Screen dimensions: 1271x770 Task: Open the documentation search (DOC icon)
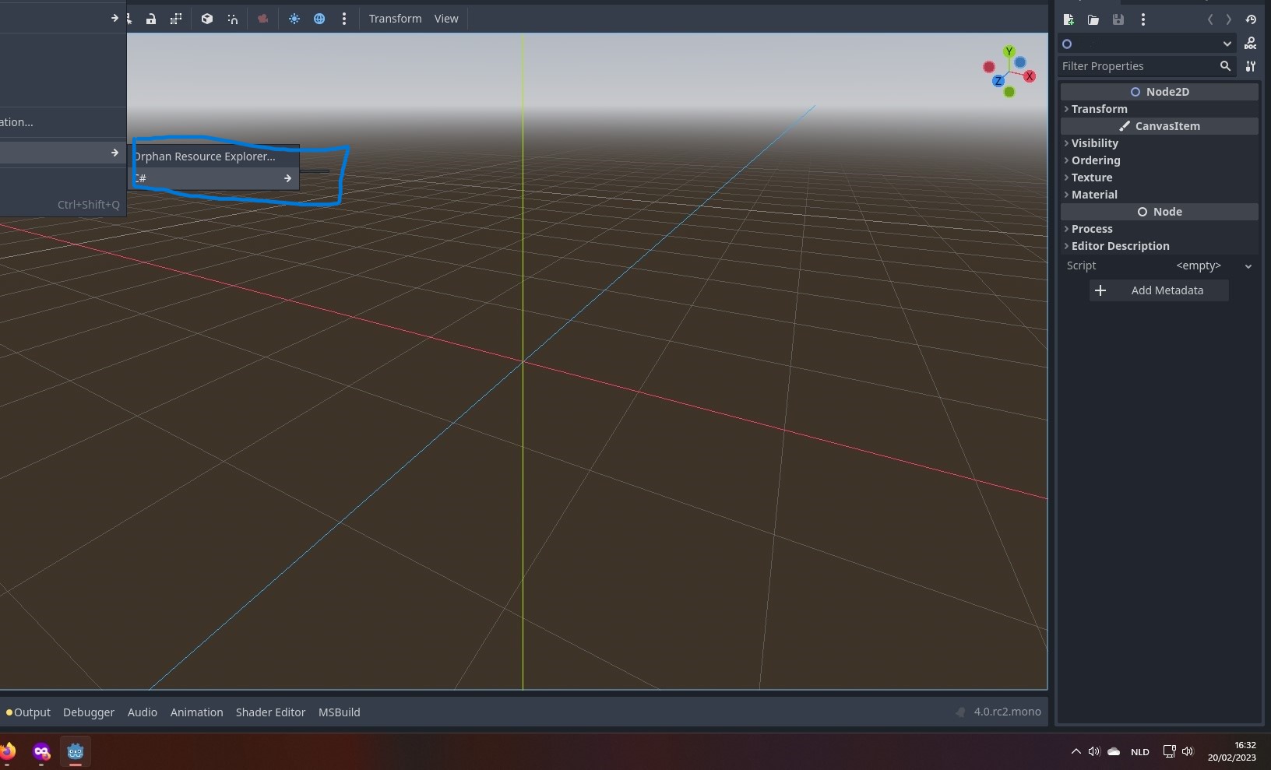click(1252, 44)
